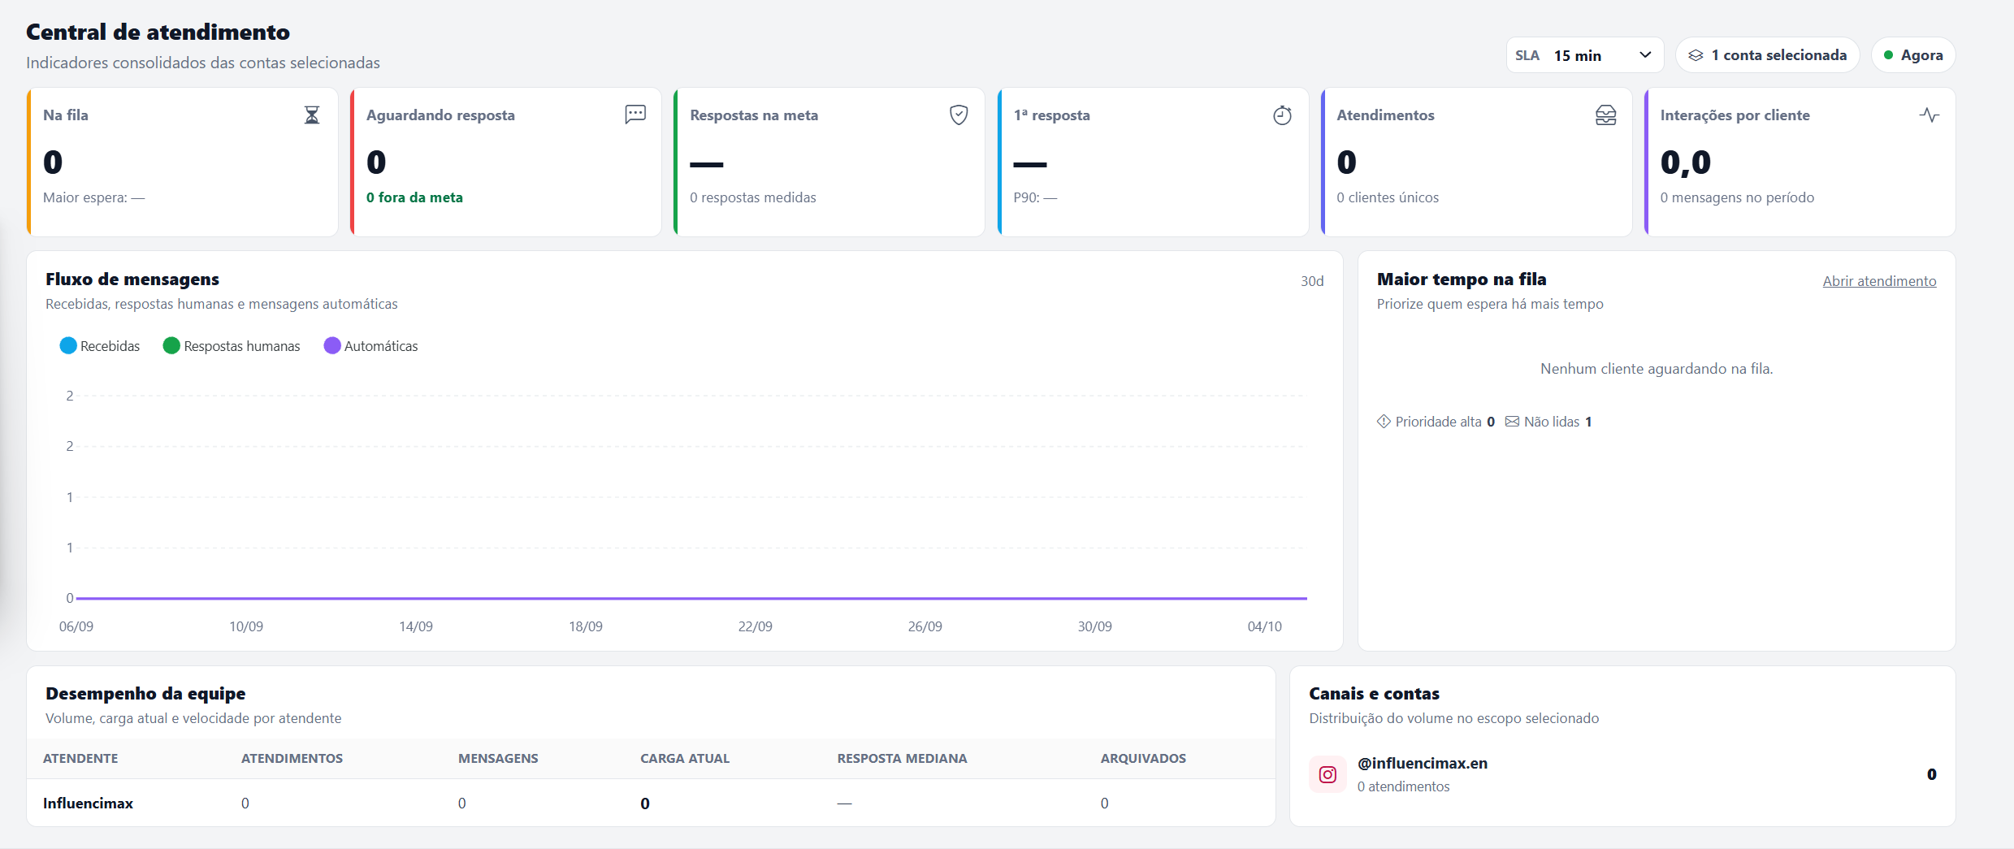Click the 04/10 date on chart axis
Image resolution: width=2014 pixels, height=849 pixels.
coord(1264,626)
